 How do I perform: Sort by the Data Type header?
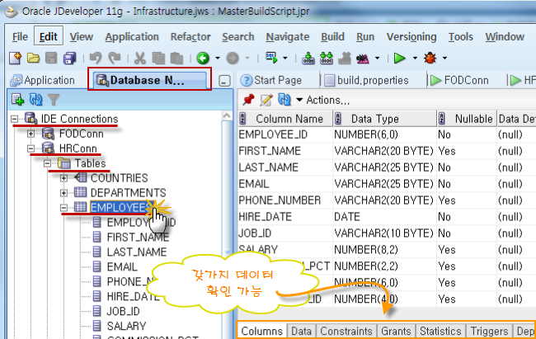[x=385, y=119]
